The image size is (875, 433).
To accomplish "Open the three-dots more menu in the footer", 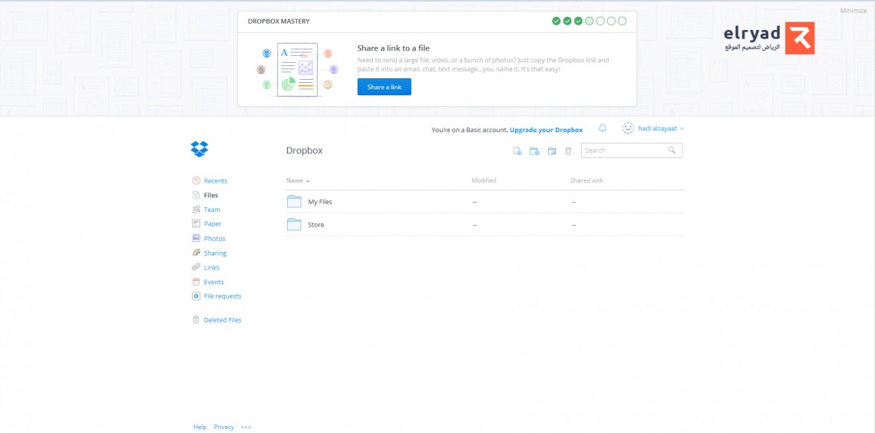I will click(246, 427).
